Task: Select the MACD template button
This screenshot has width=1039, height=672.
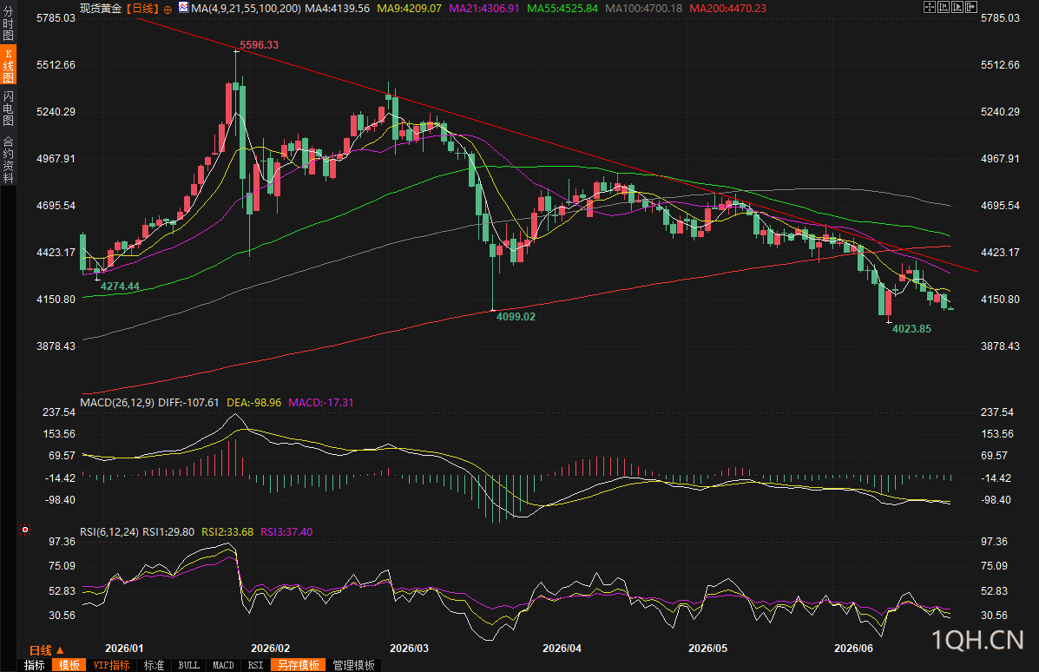Action: click(x=223, y=665)
